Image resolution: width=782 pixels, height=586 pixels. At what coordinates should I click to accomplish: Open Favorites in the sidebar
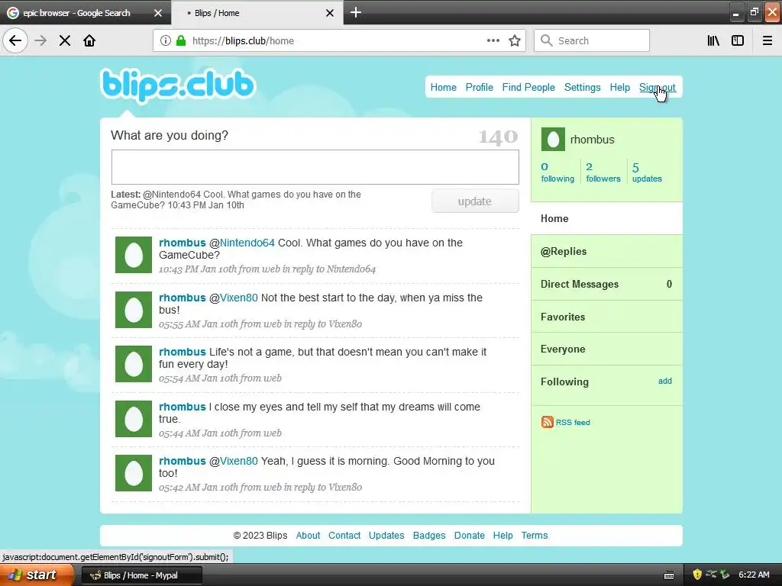tap(606, 317)
